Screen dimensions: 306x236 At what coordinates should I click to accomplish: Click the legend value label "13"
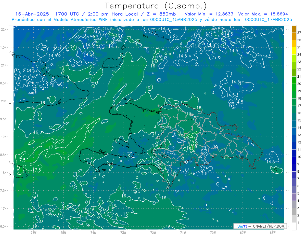(x=300, y=135)
